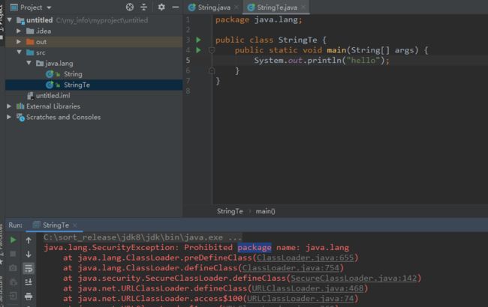The image size is (488, 307).
Task: Click the print icon in Run panel
Action: pos(29,297)
